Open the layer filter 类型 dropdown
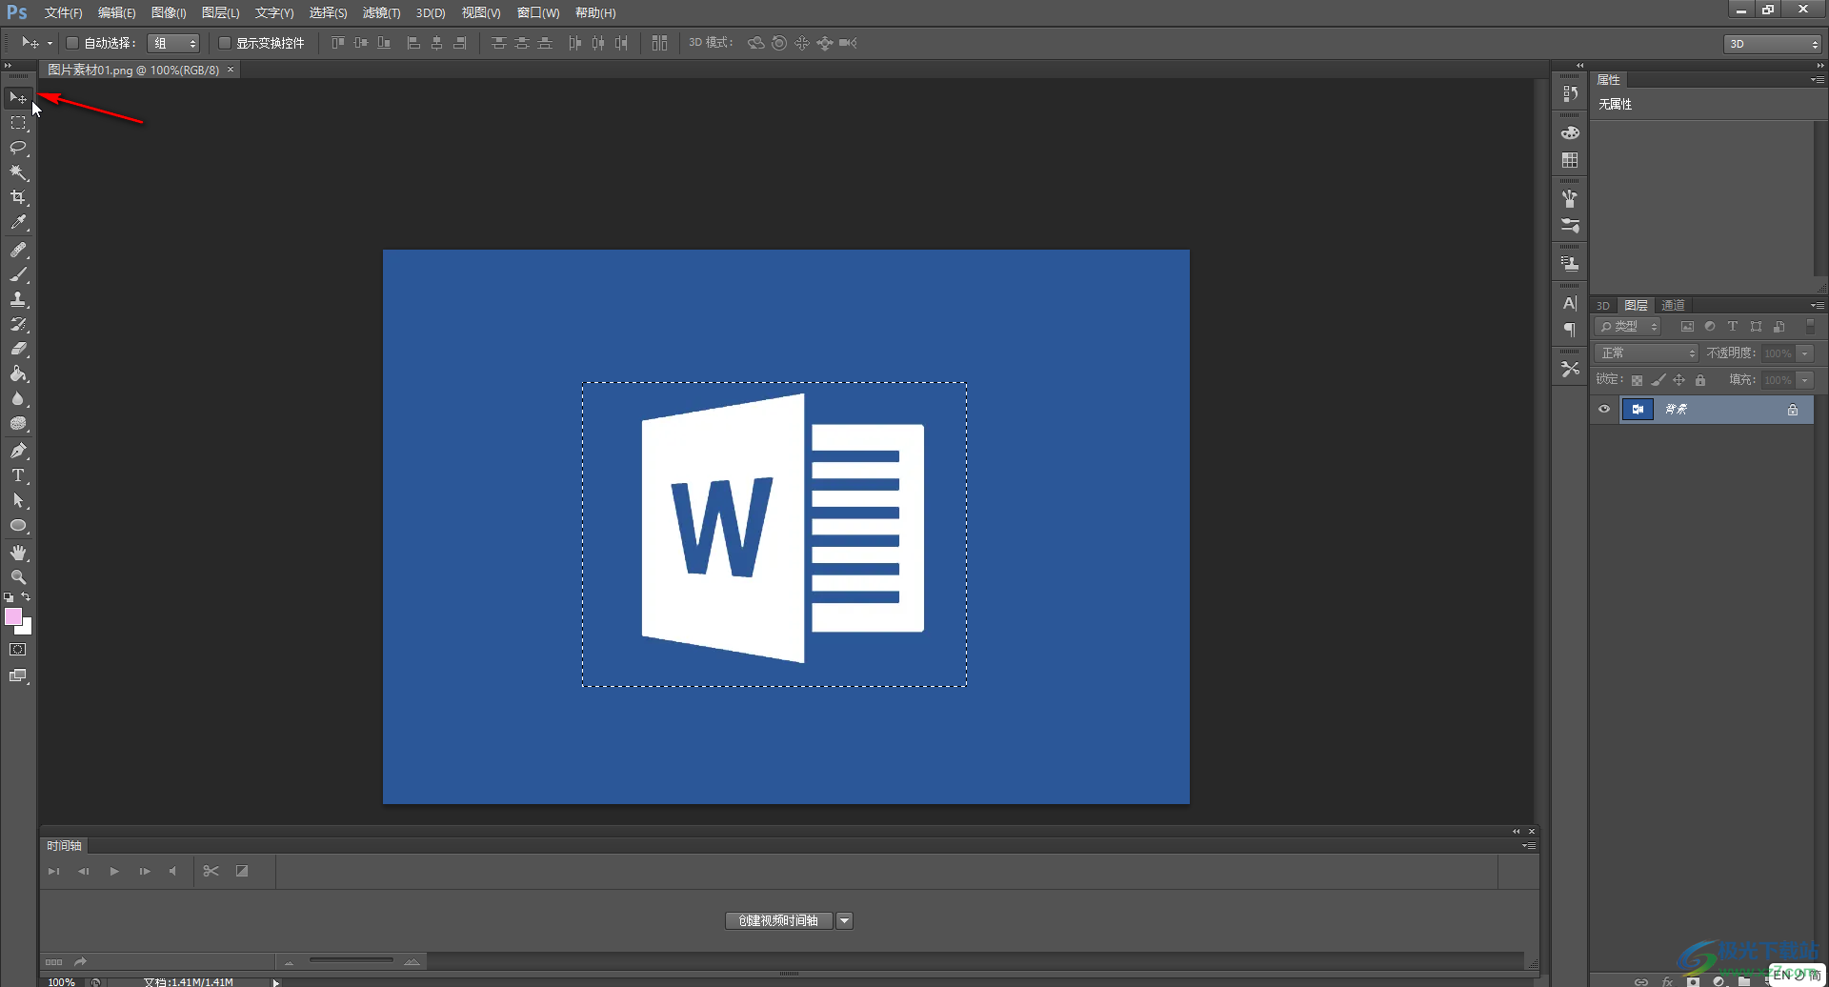This screenshot has height=987, width=1829. (x=1628, y=326)
